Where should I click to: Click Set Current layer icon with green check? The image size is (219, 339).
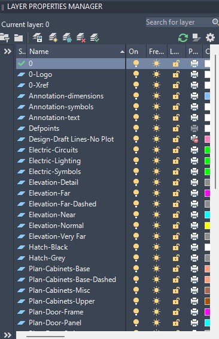point(95,38)
